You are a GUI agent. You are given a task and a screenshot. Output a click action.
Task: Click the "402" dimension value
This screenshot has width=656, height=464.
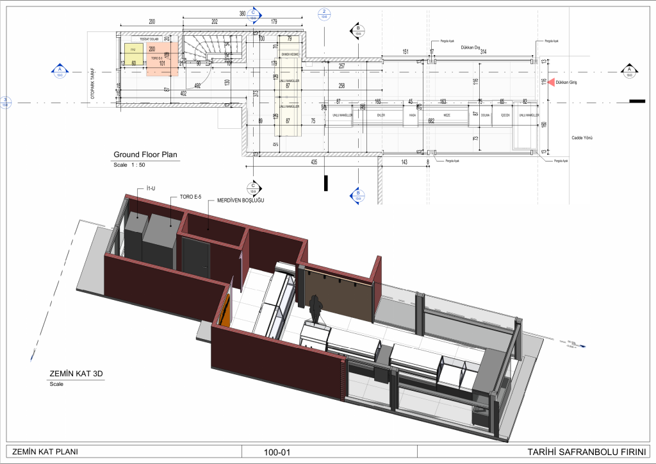(183, 94)
